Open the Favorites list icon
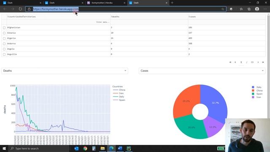270x152 pixels. [x=241, y=9]
